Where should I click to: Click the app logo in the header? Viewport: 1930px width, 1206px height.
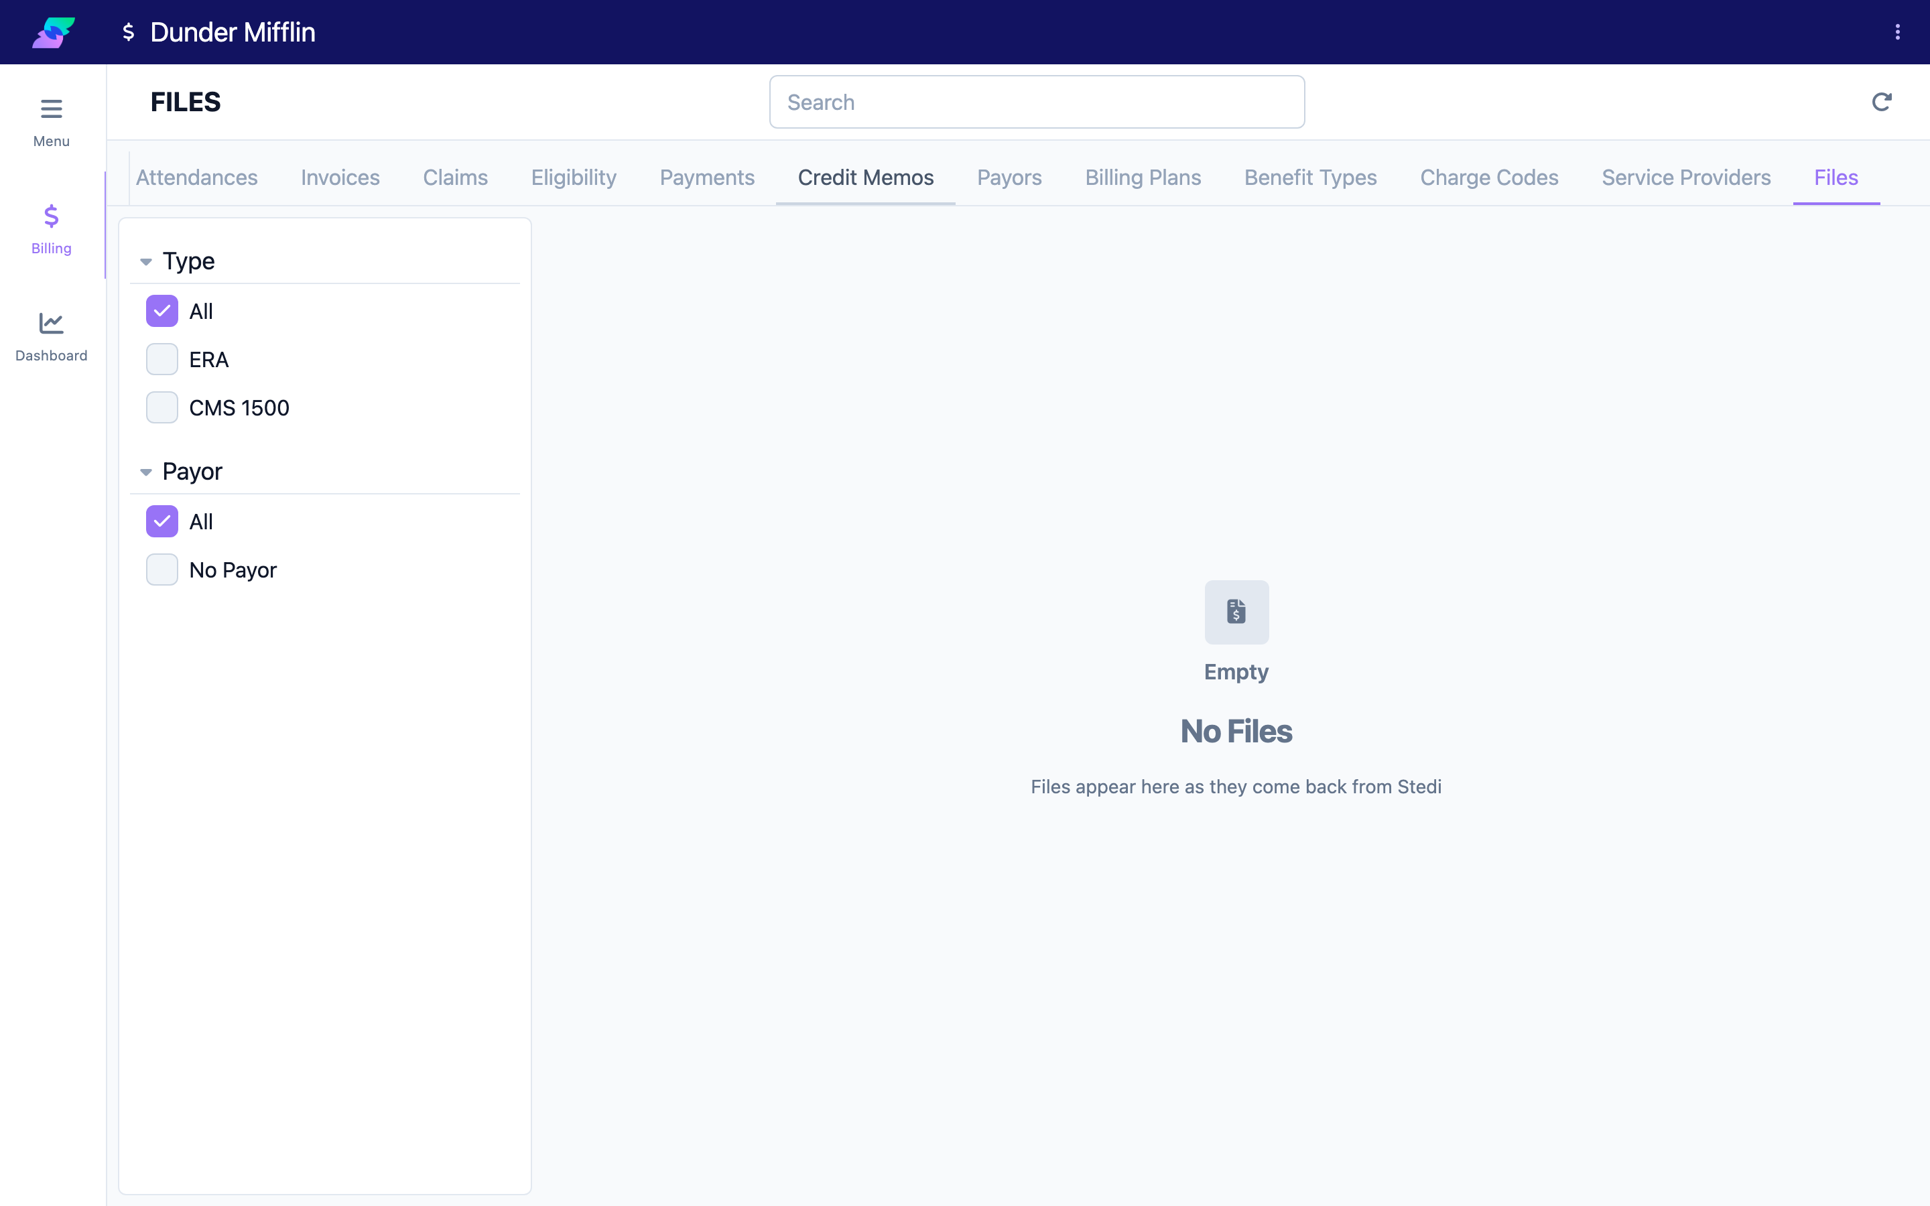click(x=54, y=32)
